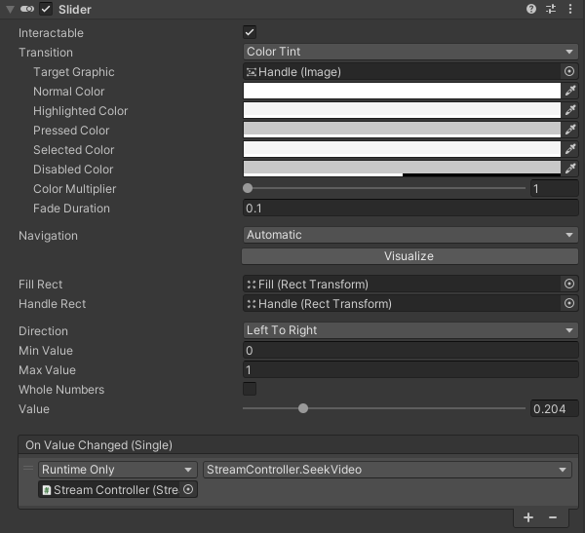585x533 pixels.
Task: Open the Slider component help reference icon
Action: pyautogui.click(x=531, y=9)
